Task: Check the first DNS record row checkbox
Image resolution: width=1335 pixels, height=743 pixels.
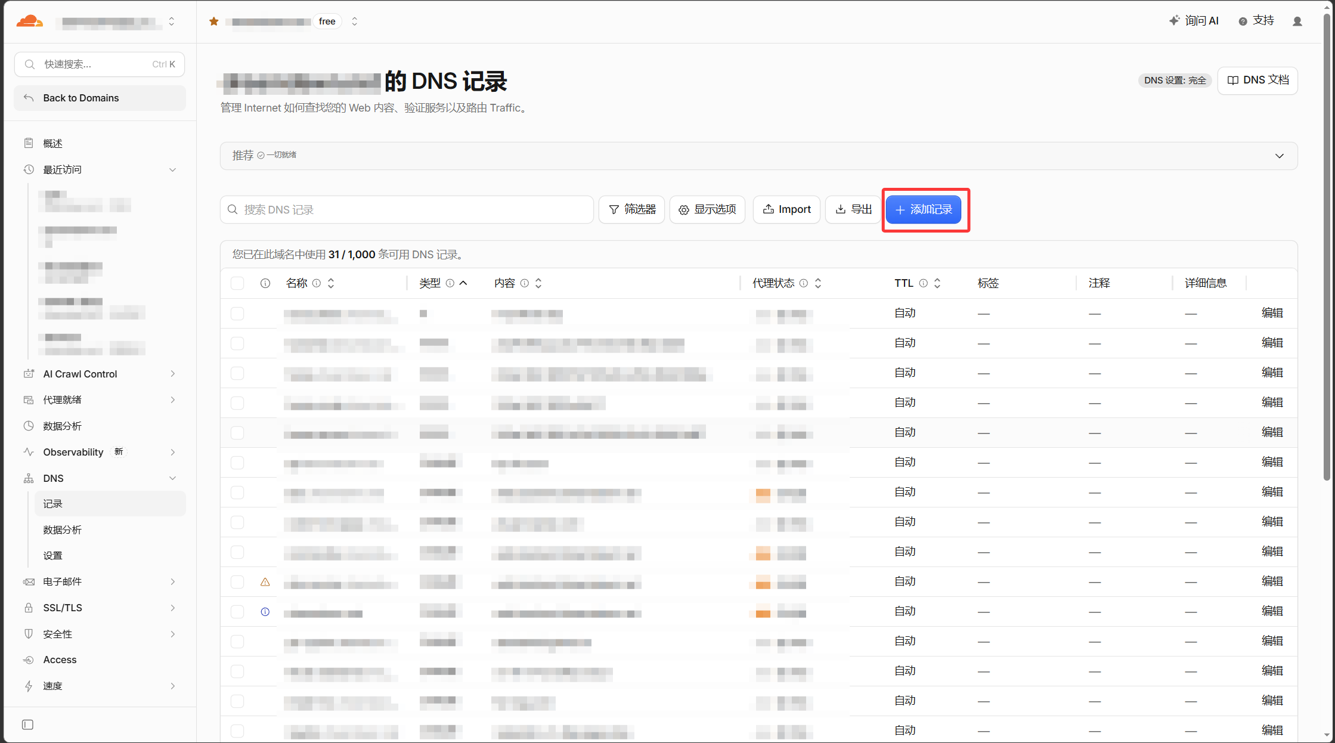Action: coord(237,314)
